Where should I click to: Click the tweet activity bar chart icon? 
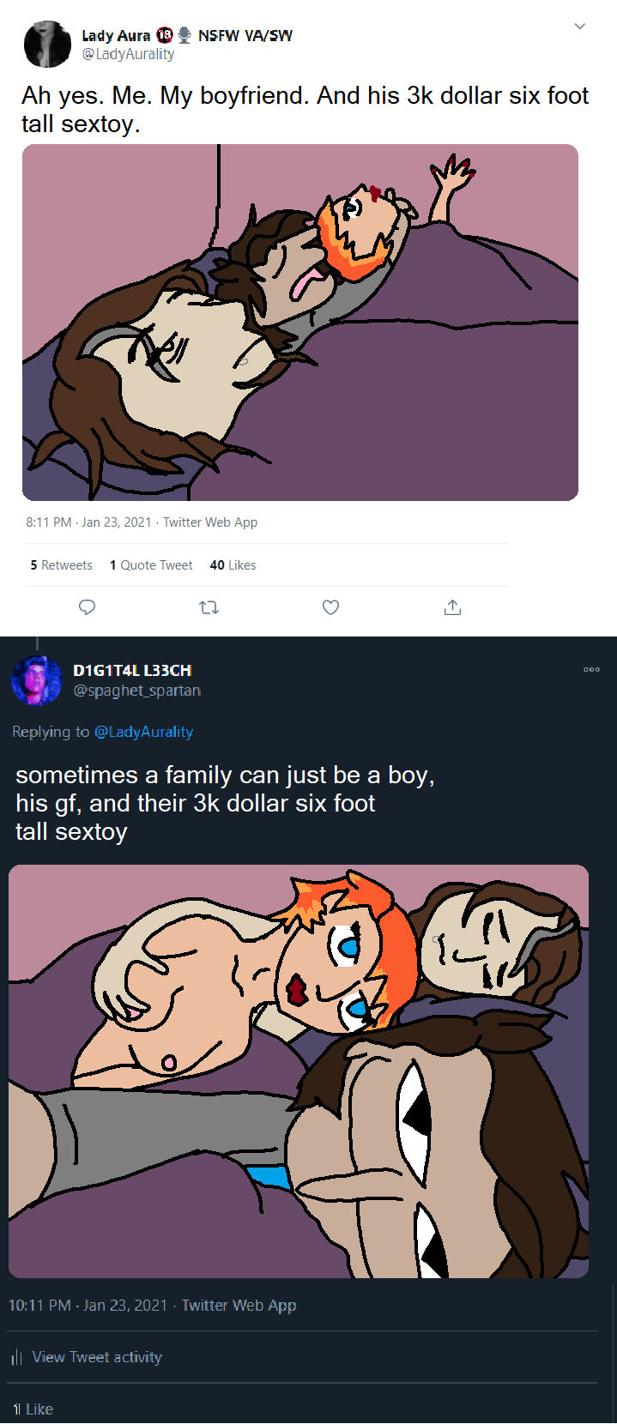pos(16,1357)
